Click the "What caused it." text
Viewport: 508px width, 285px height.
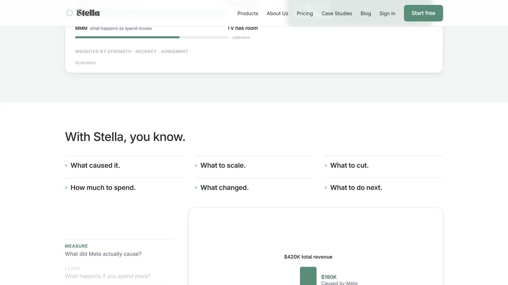click(x=95, y=165)
